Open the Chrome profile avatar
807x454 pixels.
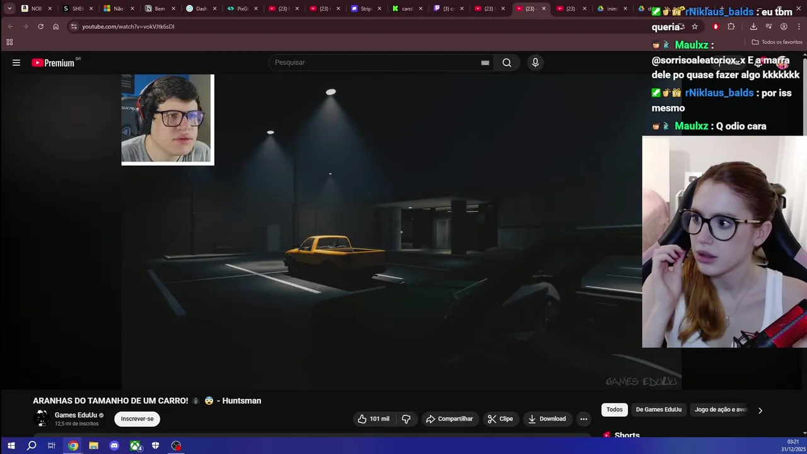(x=784, y=26)
